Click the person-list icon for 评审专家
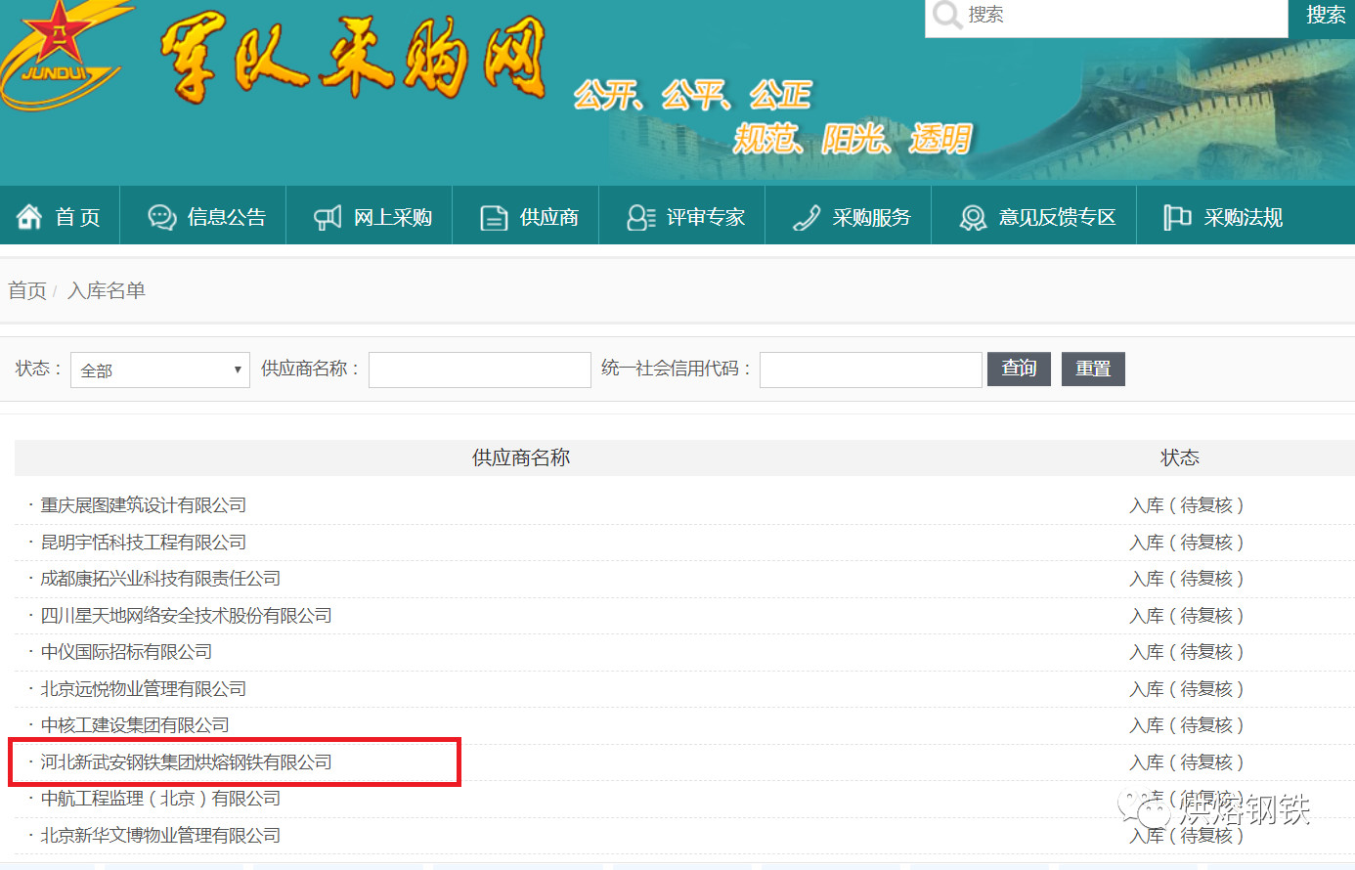This screenshot has height=870, width=1355. coord(641,217)
